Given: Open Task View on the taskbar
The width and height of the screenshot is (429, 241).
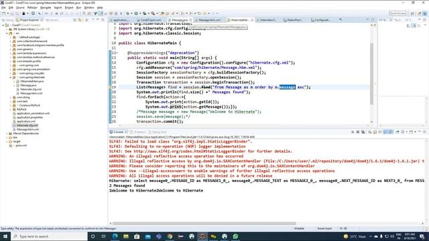Looking at the screenshot, I should coord(104,236).
